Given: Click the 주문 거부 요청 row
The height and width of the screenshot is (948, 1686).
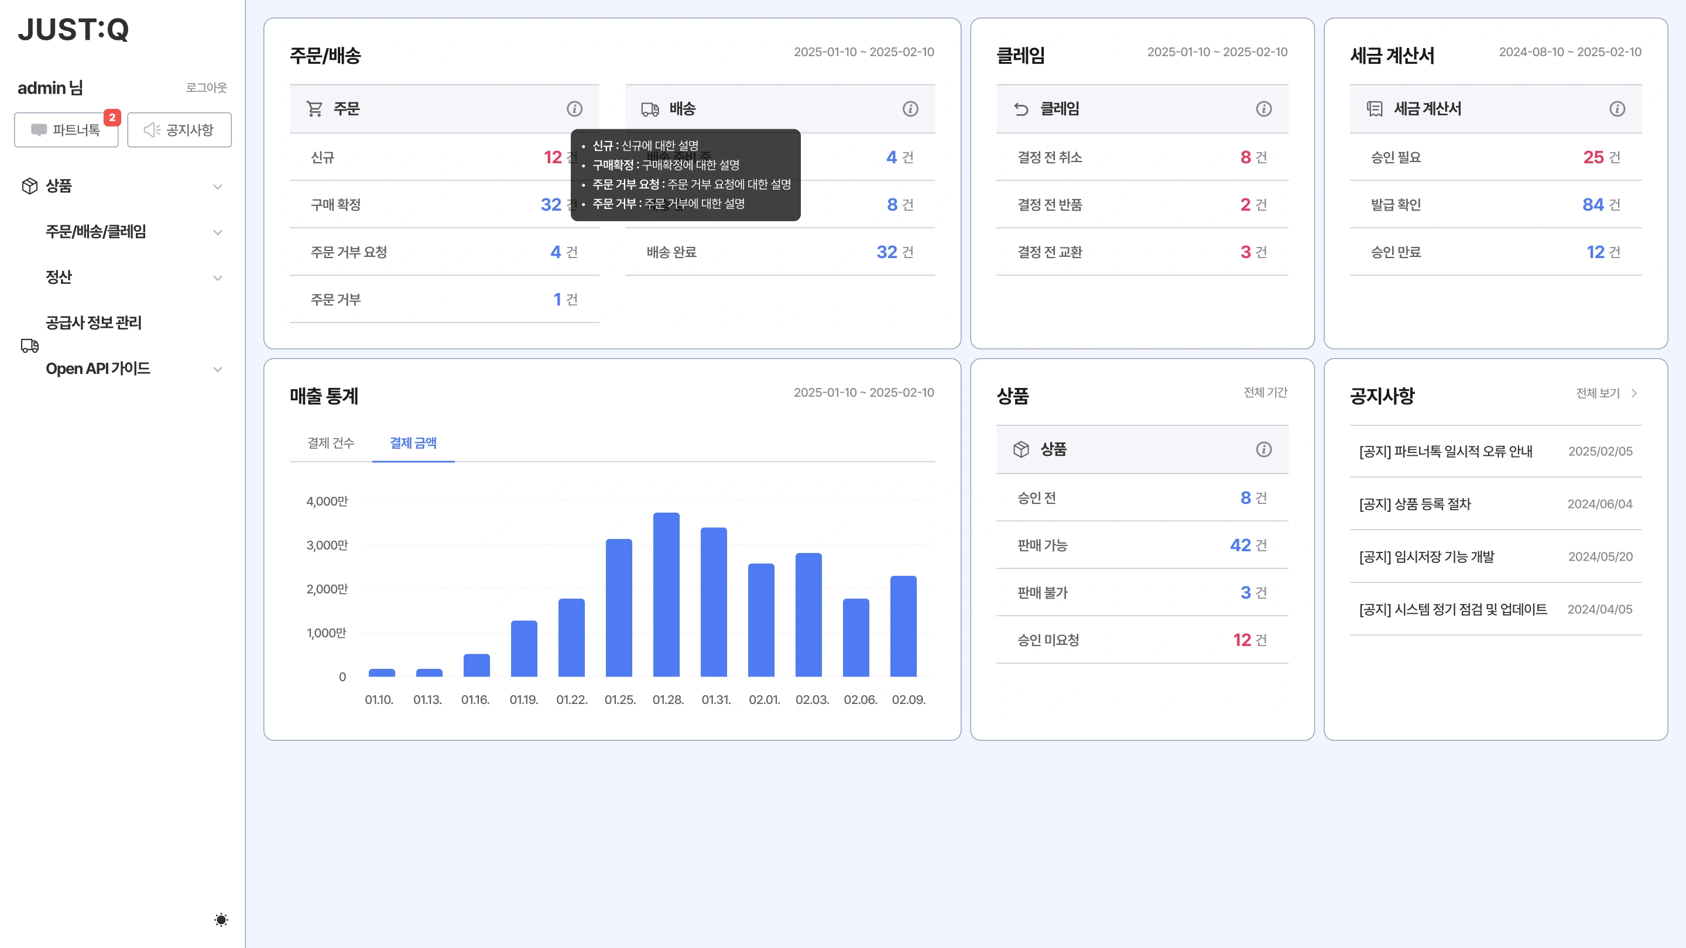Looking at the screenshot, I should click(x=444, y=252).
